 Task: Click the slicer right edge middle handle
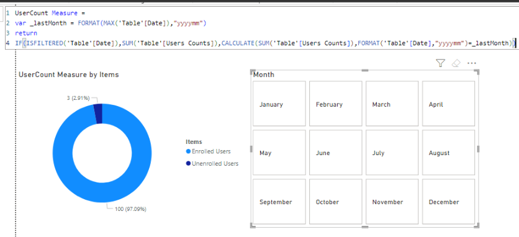(478, 149)
